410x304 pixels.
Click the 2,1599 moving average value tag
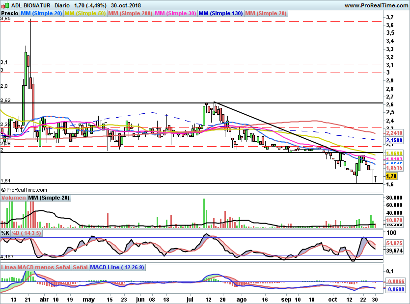point(394,140)
